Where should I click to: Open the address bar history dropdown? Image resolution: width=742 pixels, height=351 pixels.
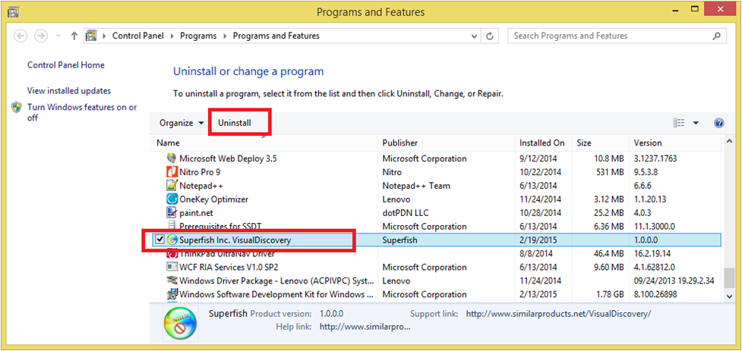475,36
